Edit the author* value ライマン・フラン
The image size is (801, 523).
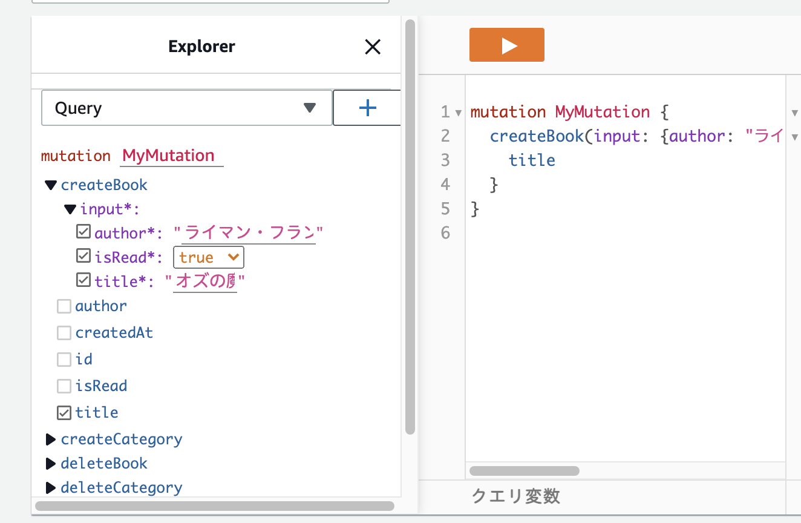(249, 233)
